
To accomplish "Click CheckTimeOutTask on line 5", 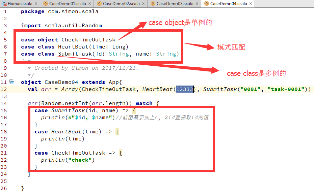I will [x=88, y=40].
